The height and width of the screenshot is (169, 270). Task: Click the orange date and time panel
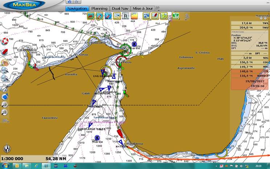coord(250,84)
